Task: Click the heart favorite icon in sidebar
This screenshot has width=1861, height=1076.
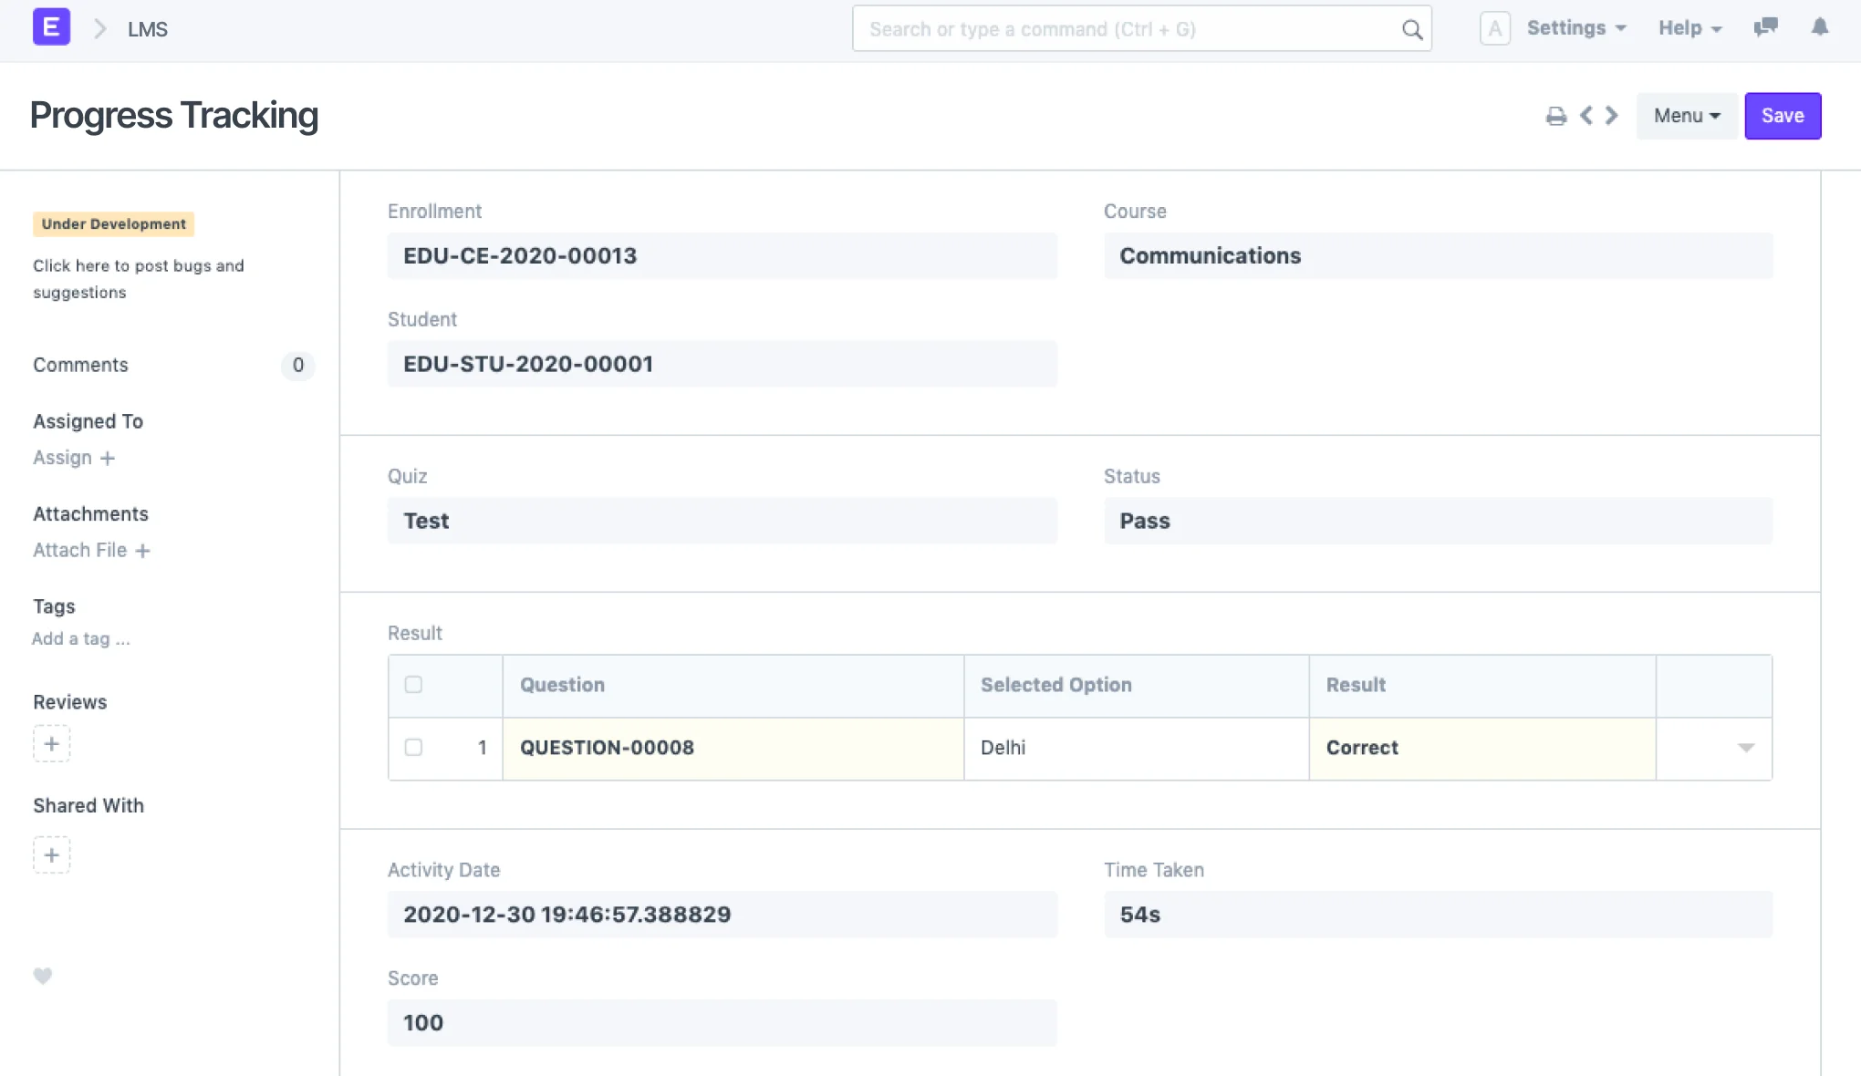Action: [42, 976]
